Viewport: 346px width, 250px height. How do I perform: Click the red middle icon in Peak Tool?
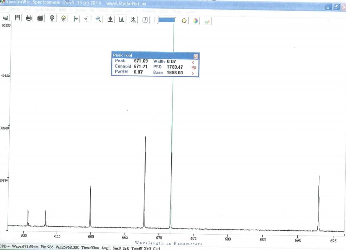(194, 68)
